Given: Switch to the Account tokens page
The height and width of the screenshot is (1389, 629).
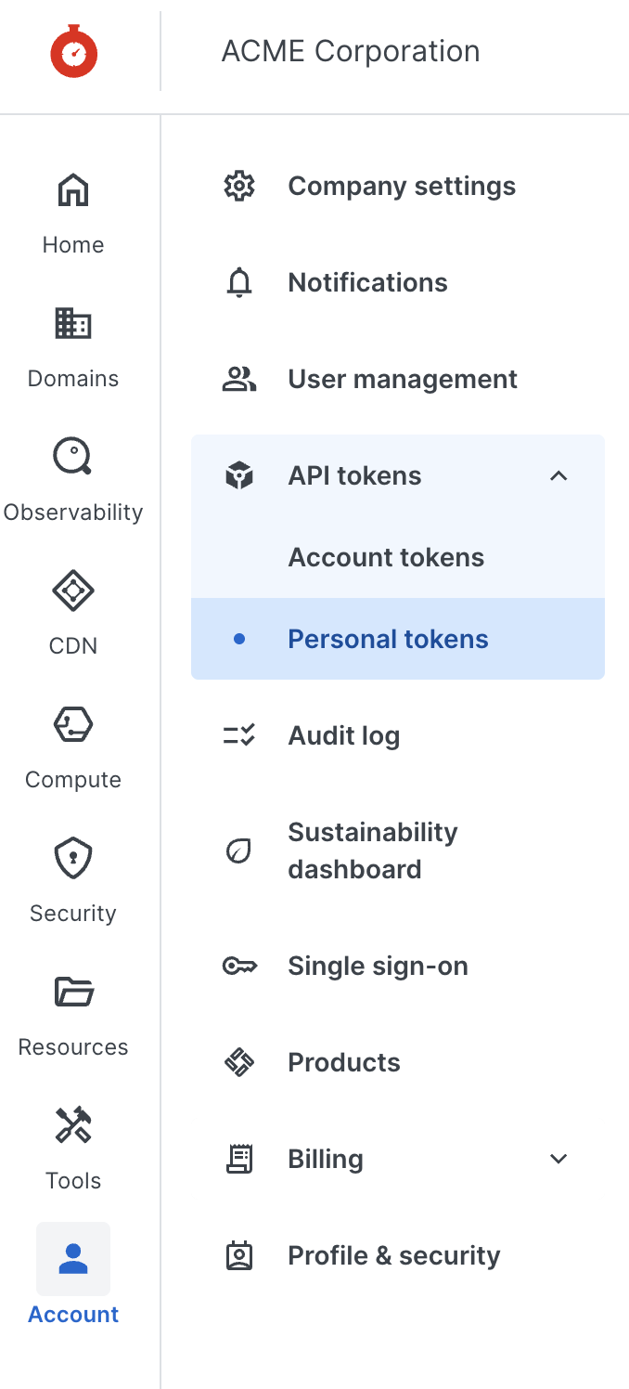Looking at the screenshot, I should pyautogui.click(x=386, y=557).
